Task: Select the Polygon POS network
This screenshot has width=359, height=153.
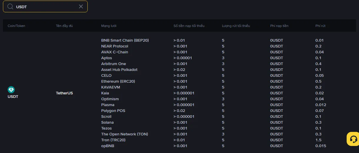Action: pos(113,110)
